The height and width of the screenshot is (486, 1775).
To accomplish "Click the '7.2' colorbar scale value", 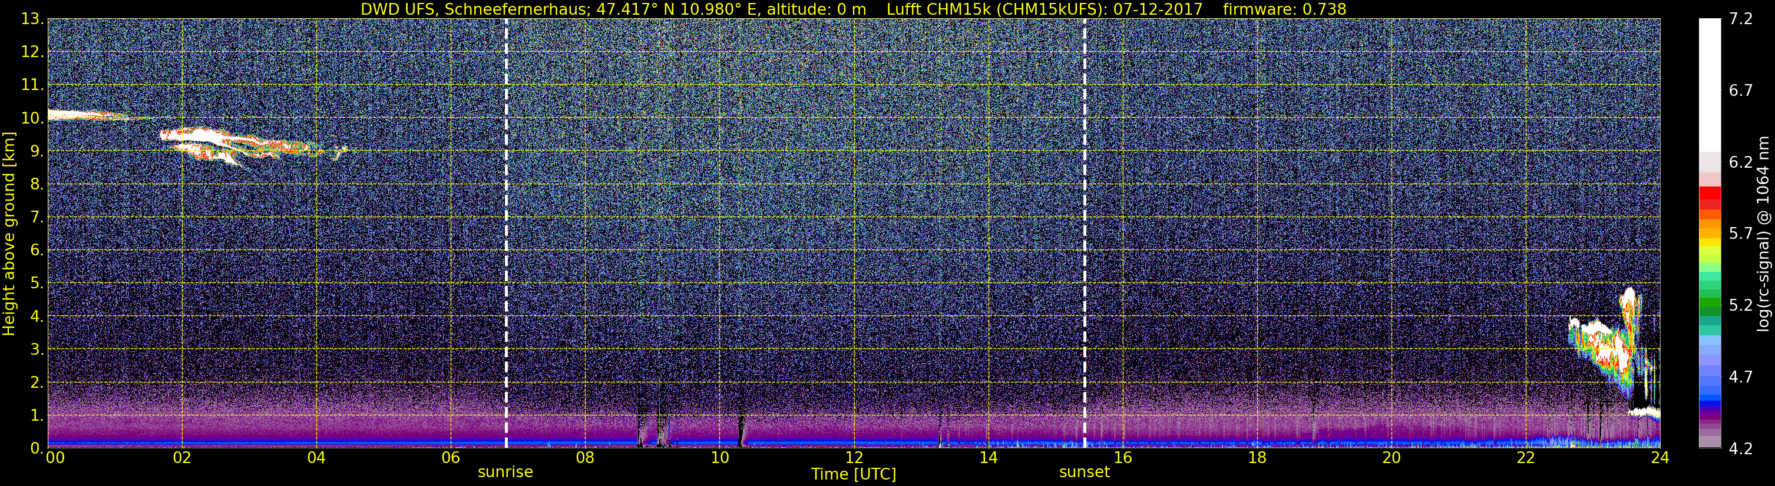I will tap(1741, 19).
